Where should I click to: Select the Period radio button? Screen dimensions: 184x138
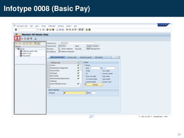pyautogui.click(x=85, y=65)
